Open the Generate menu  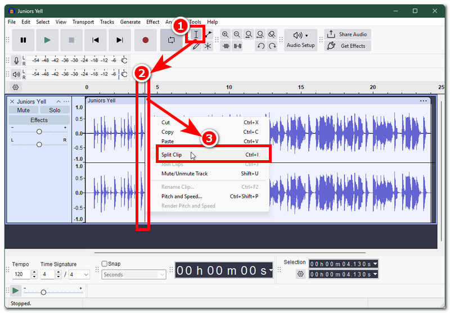click(130, 22)
